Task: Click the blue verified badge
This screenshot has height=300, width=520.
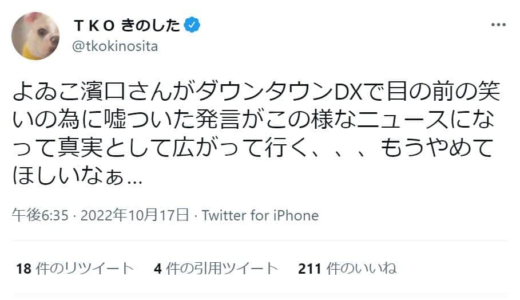Action: [194, 25]
